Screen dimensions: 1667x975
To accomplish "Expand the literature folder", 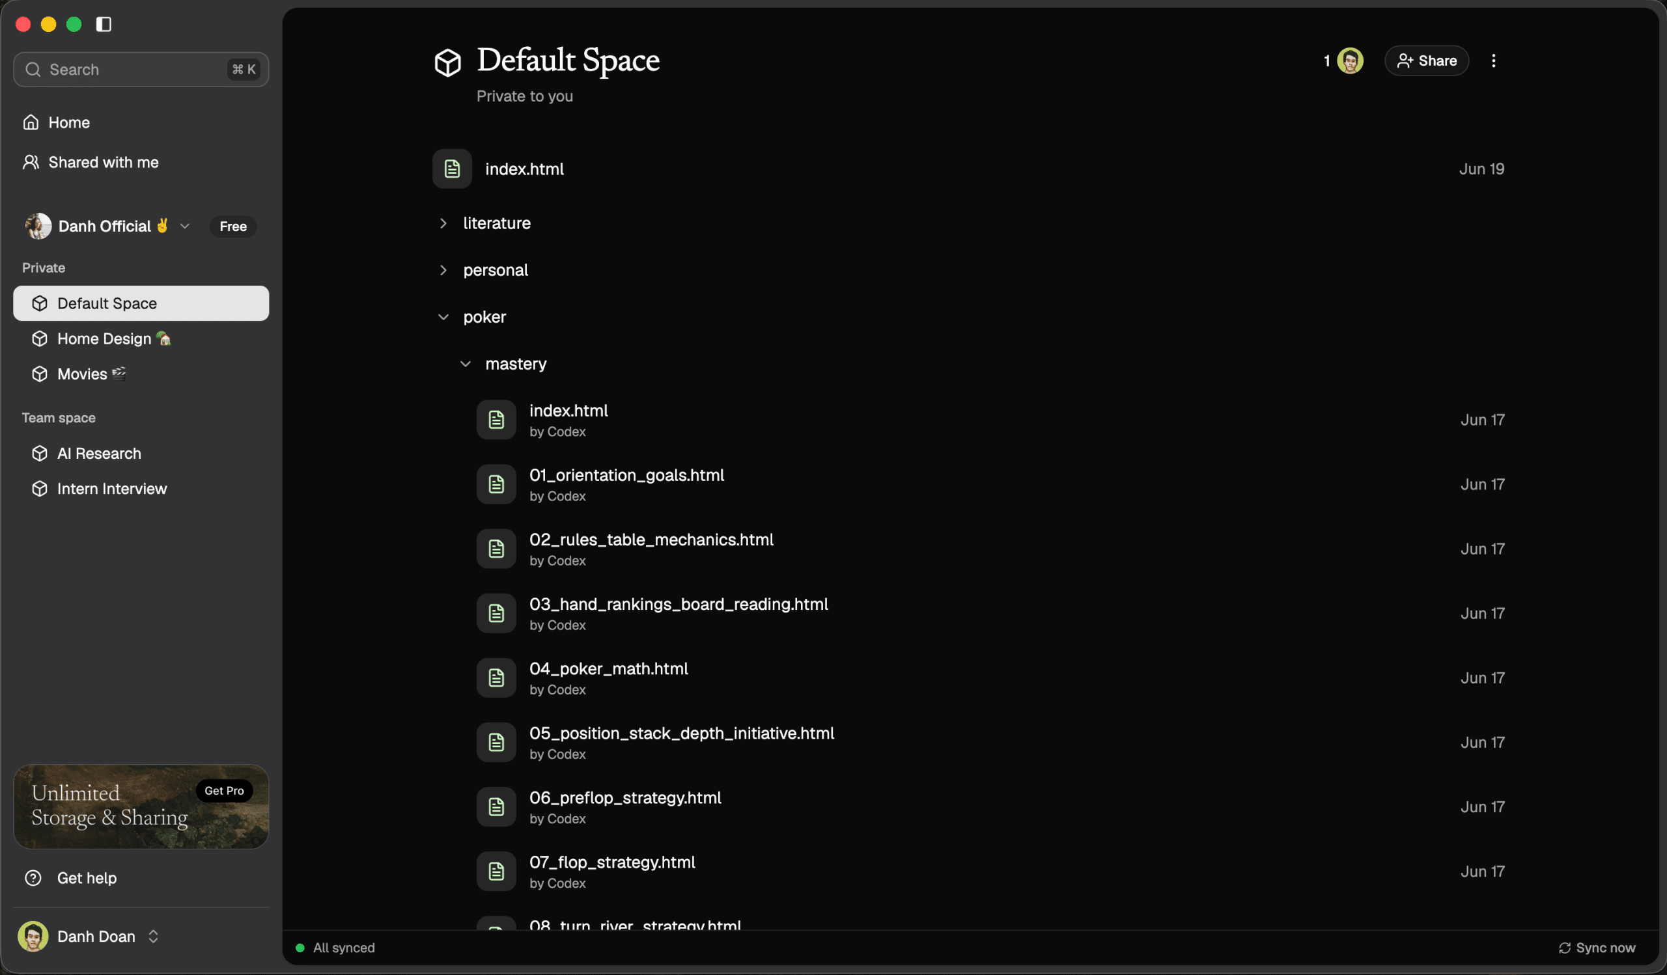I will [x=443, y=223].
